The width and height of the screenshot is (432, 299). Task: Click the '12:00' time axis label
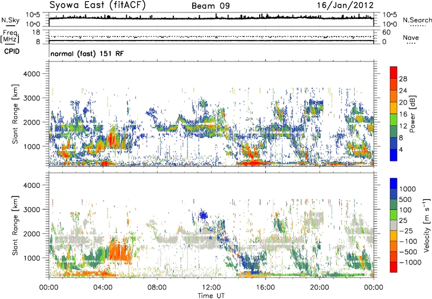(211, 288)
